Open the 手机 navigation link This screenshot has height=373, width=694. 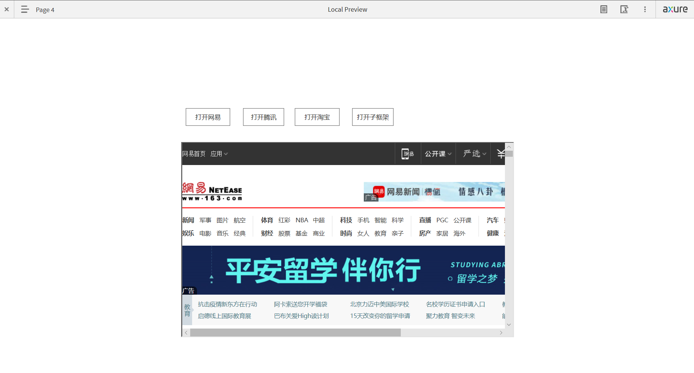(x=363, y=220)
